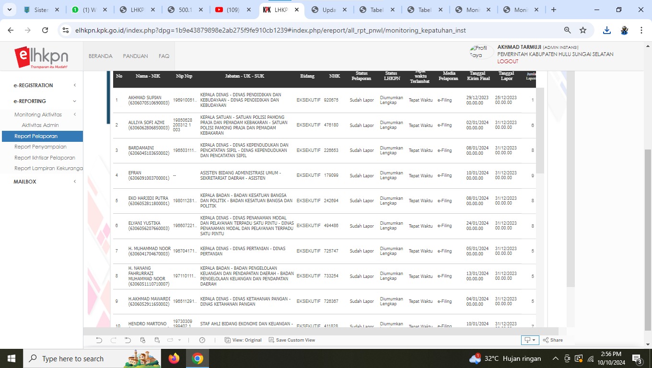Switch to the YouTube browser tab
The height and width of the screenshot is (368, 652).
234,10
